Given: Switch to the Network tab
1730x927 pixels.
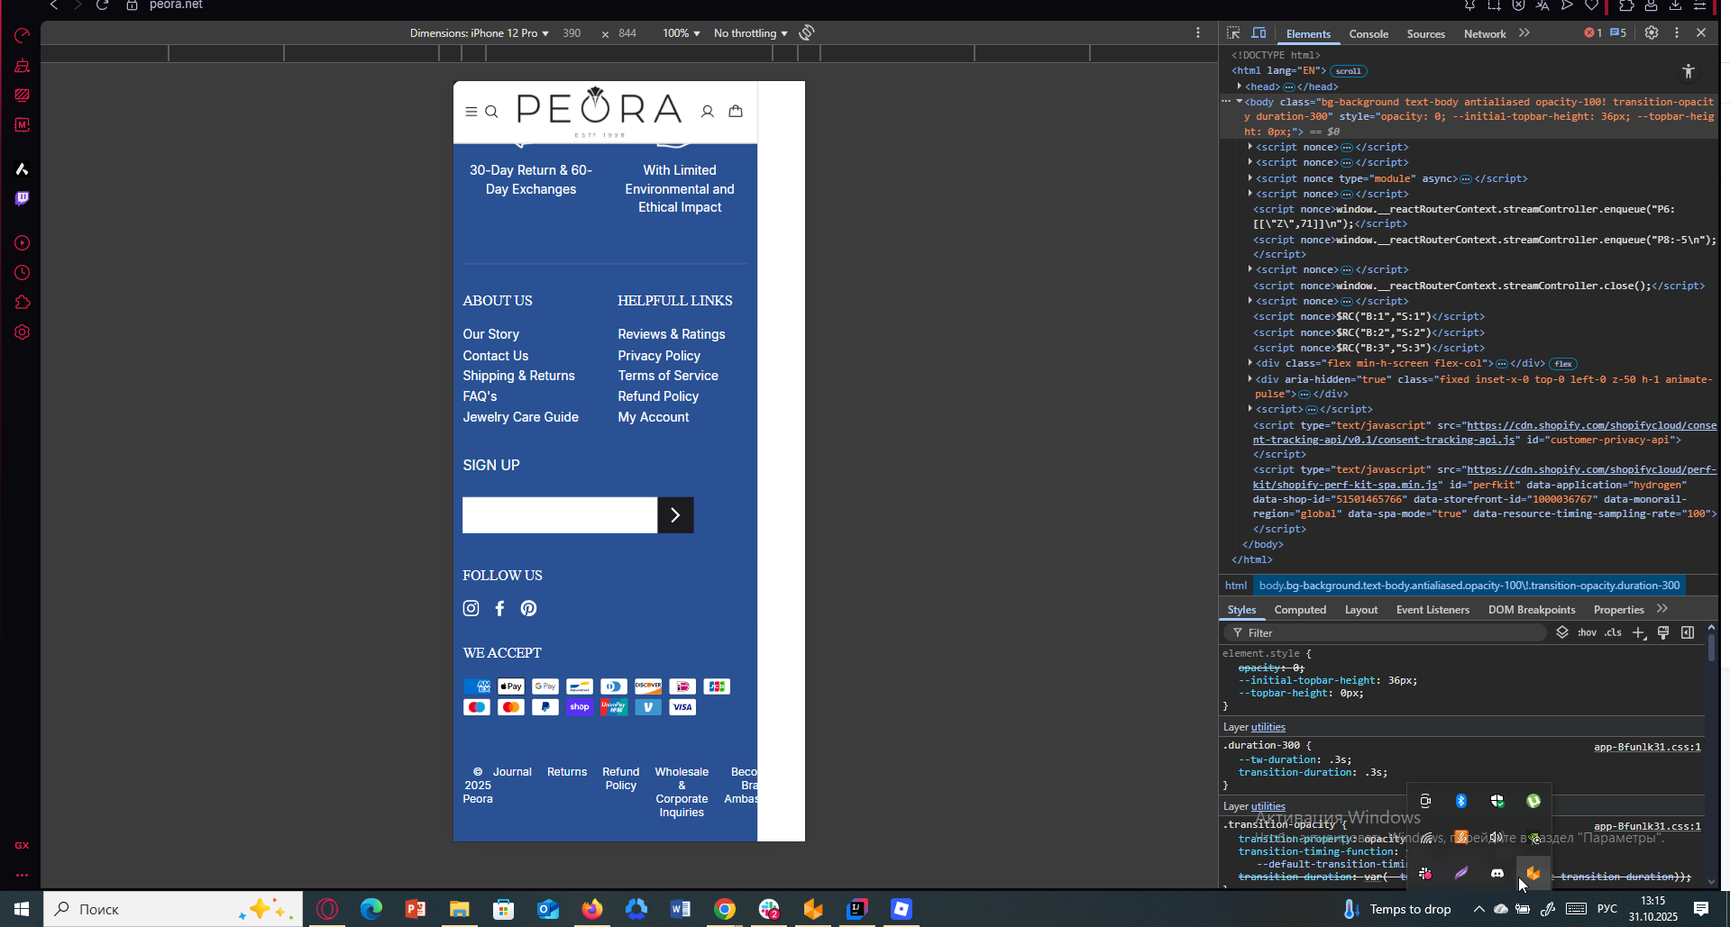Looking at the screenshot, I should [1485, 34].
